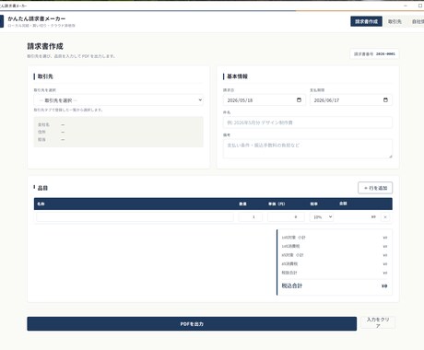
Task: Click the ＋行を追加 button
Action: pos(375,188)
